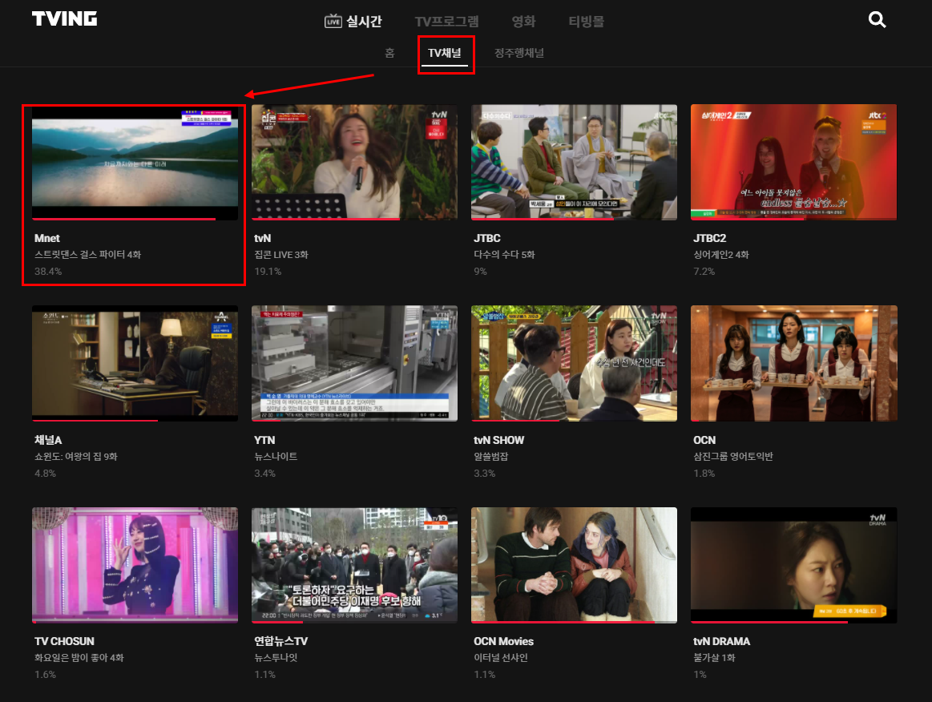Open the tvN channel thumbnail
Image resolution: width=932 pixels, height=702 pixels.
point(354,162)
